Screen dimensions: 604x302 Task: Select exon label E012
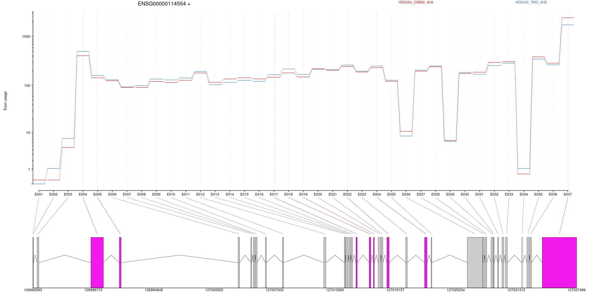point(200,194)
